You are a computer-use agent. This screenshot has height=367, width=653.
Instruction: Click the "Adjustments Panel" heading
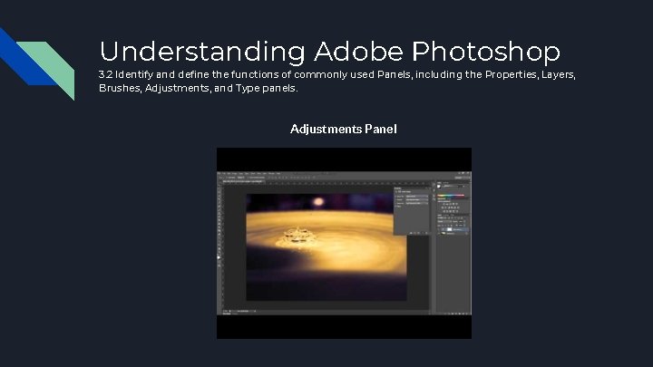[x=344, y=129]
